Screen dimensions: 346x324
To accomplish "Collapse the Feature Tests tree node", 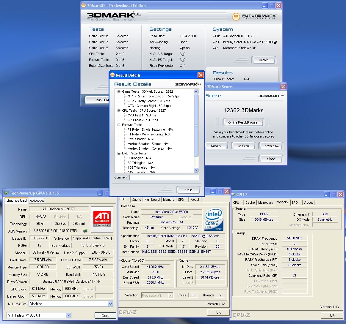I will click(119, 125).
